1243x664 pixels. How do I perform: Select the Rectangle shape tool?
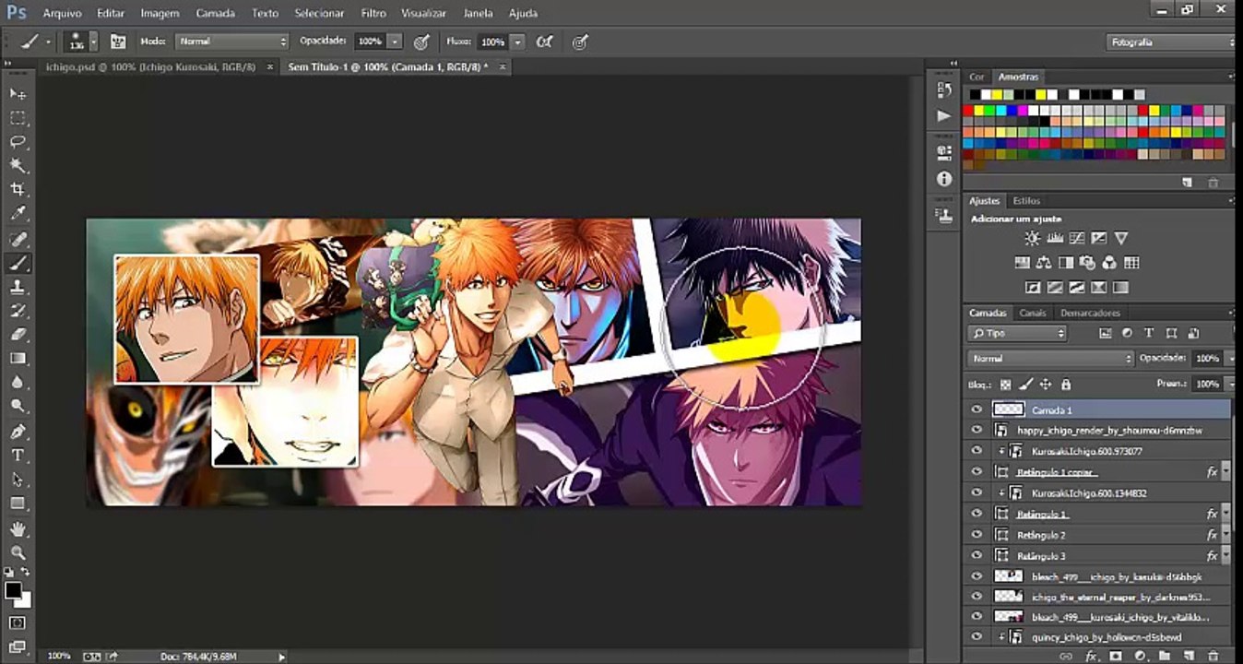pos(18,504)
